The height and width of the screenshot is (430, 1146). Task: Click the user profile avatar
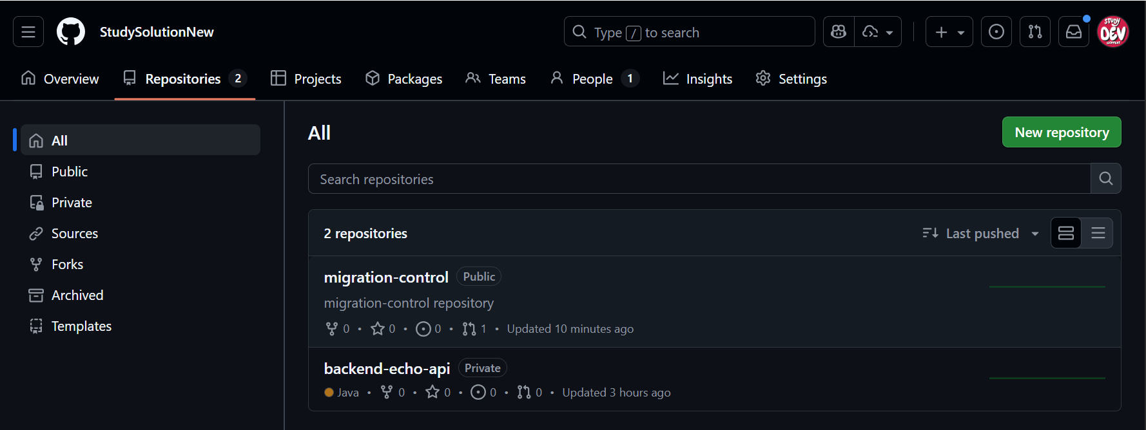[x=1112, y=32]
